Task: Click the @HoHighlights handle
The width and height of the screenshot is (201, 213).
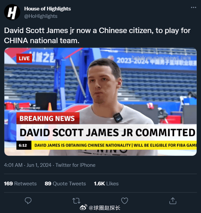Action: tap(41, 16)
